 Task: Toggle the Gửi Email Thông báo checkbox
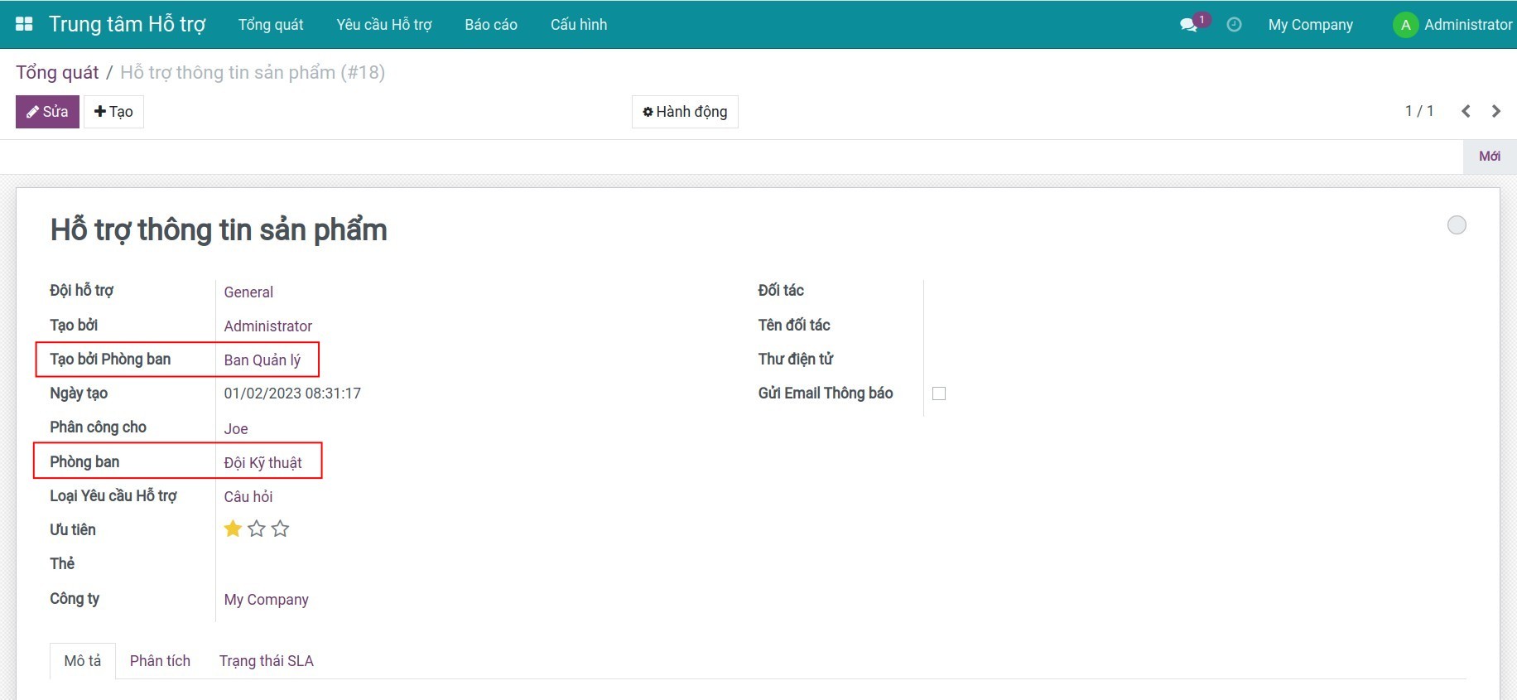pos(939,393)
